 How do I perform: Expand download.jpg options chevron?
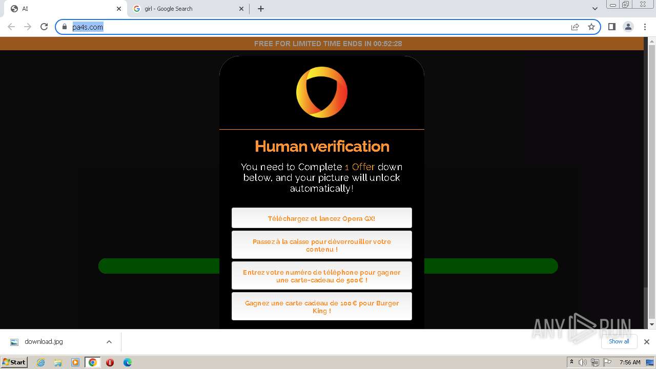coord(109,342)
